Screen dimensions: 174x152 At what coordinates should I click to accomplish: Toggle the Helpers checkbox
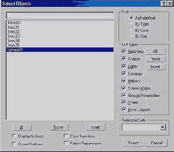click(x=124, y=81)
